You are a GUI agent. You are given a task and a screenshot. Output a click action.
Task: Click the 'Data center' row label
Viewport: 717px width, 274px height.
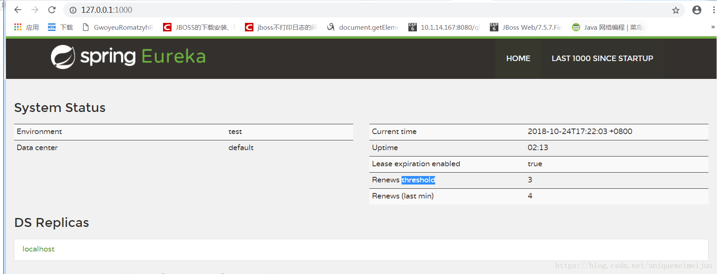pyautogui.click(x=37, y=148)
